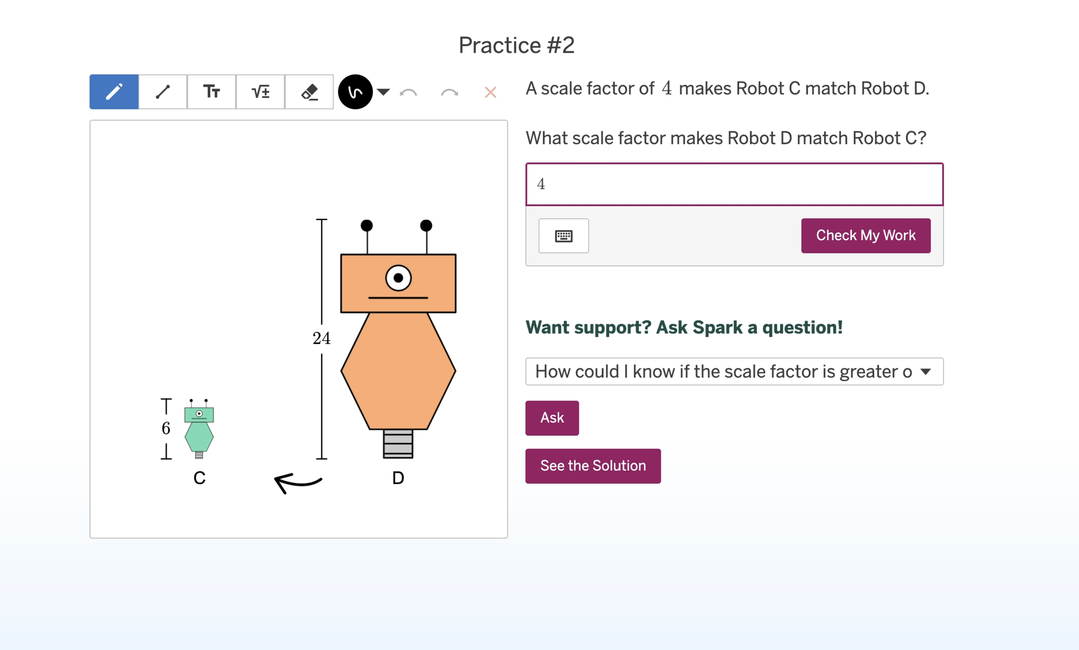Undo the last sketch stroke
The width and height of the screenshot is (1079, 650).
(x=408, y=92)
